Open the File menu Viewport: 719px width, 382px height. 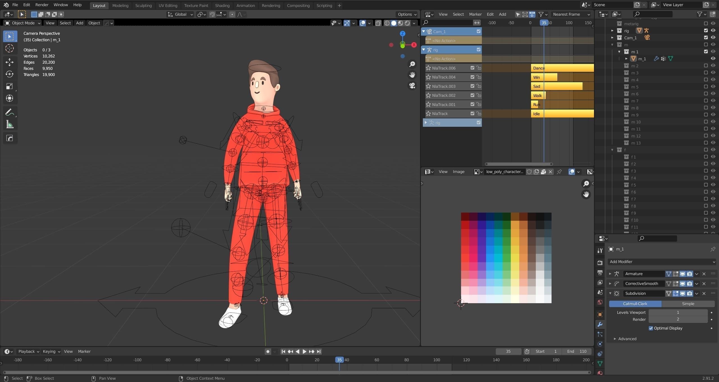pos(15,5)
